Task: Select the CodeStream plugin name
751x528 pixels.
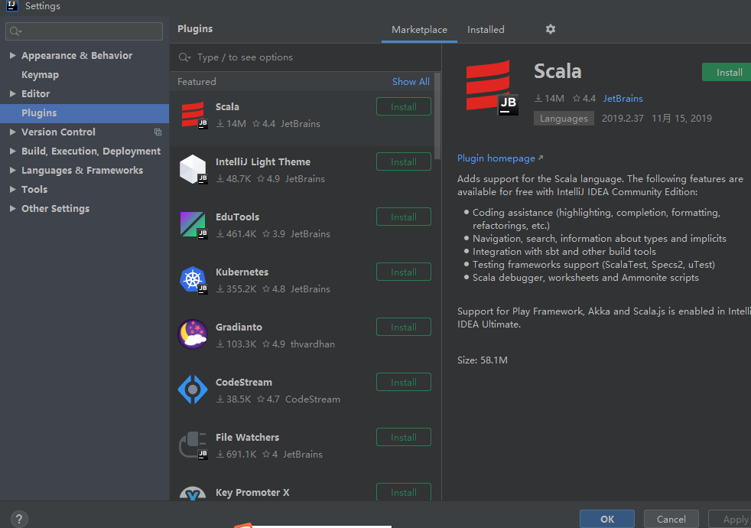Action: tap(244, 383)
